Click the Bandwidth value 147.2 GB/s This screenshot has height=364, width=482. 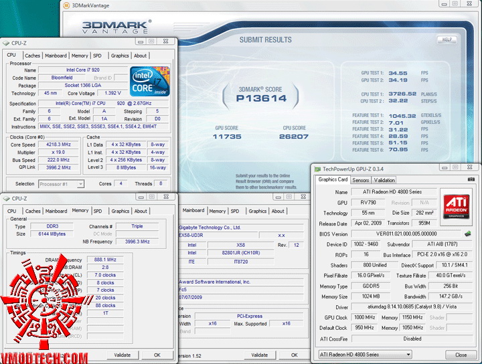(451, 296)
